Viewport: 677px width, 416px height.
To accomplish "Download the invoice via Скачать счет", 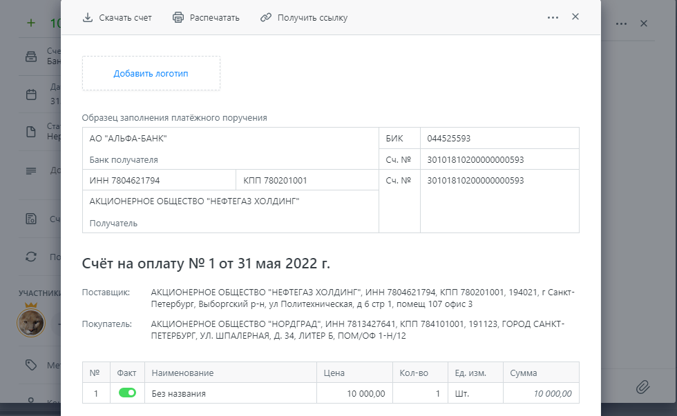I will click(117, 18).
